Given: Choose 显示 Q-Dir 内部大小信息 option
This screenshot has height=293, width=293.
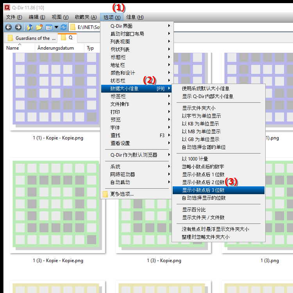Looking at the screenshot, I should coord(218,96).
